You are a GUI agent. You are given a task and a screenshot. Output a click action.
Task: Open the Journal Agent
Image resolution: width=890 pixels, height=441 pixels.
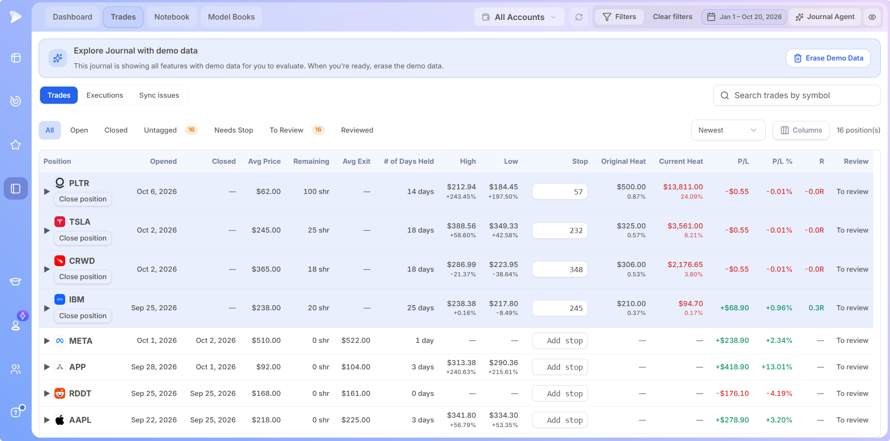coord(825,17)
